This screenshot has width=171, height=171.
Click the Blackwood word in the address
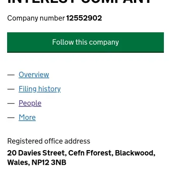click(x=135, y=153)
